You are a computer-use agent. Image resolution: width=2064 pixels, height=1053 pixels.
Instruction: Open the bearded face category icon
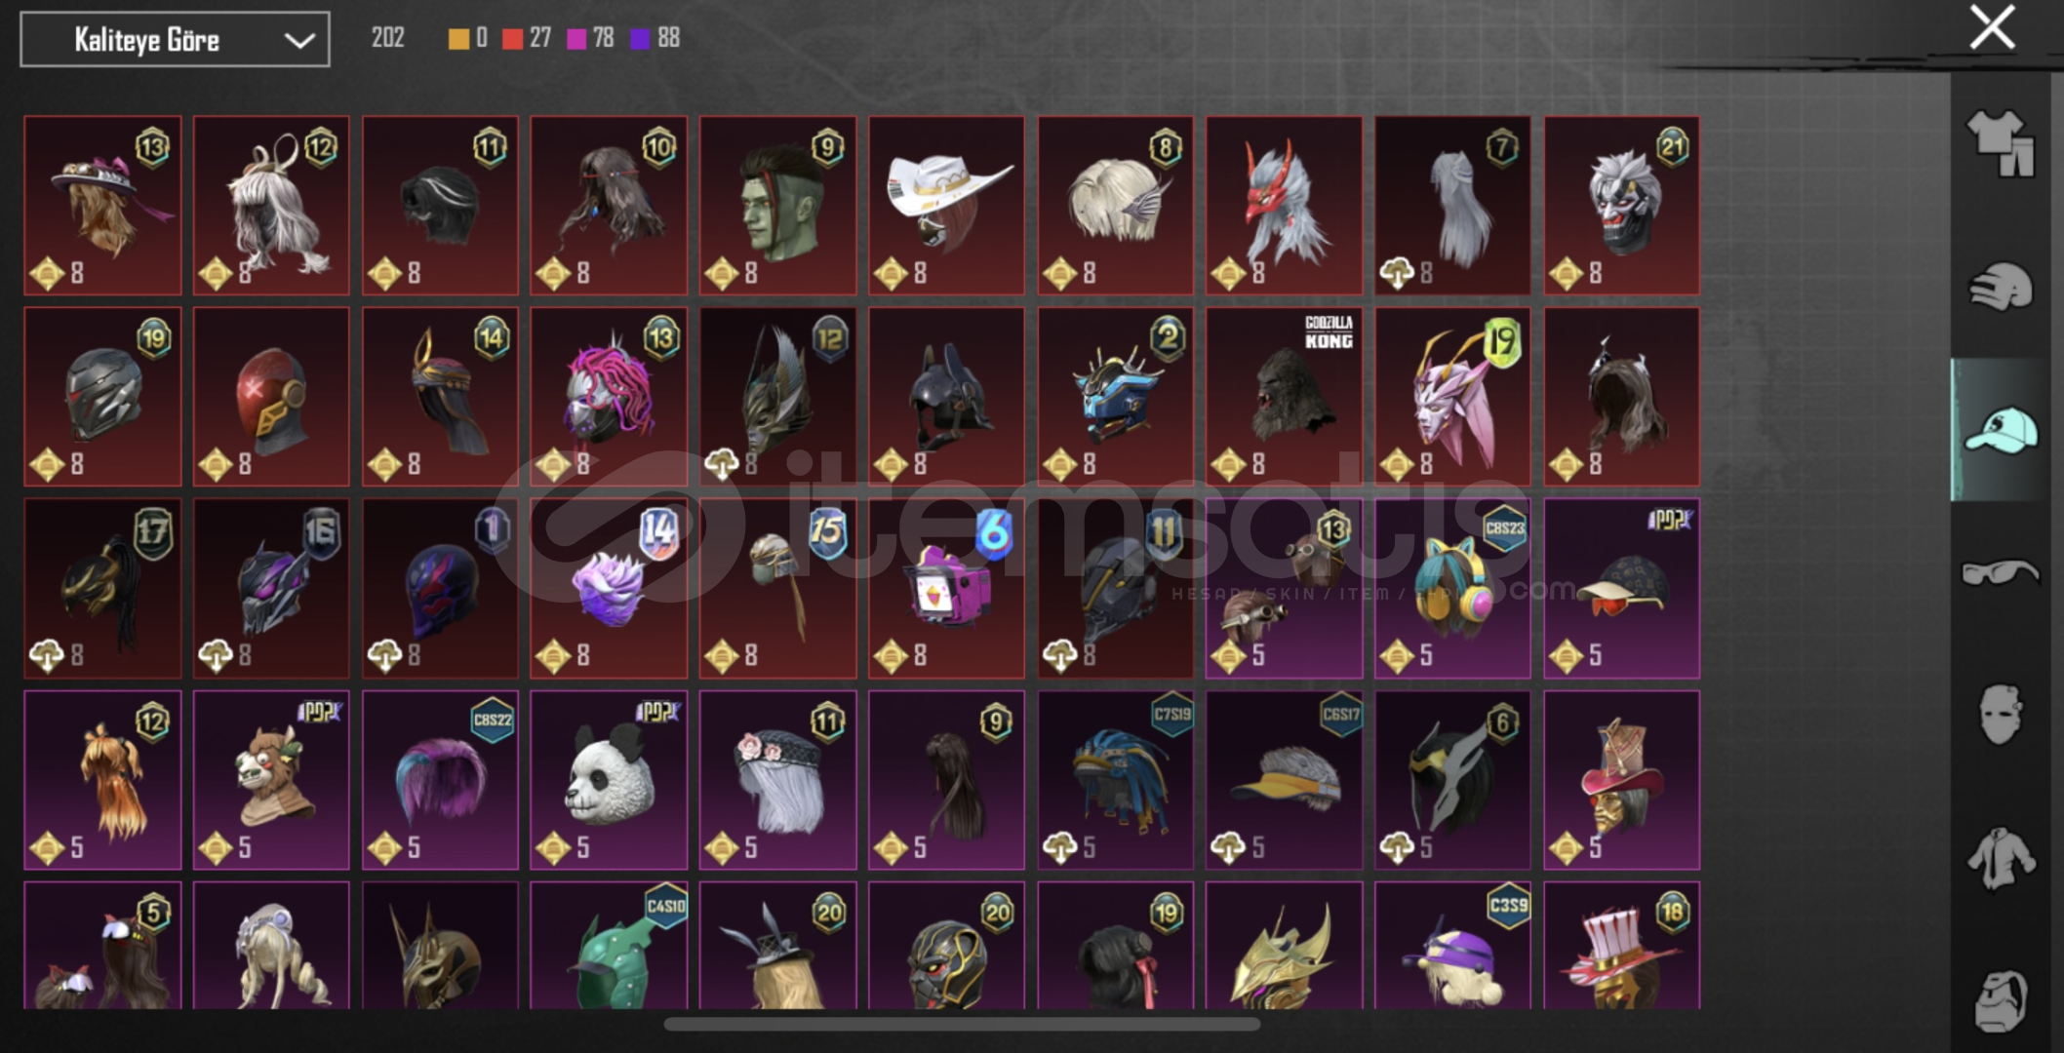coord(2000,1000)
